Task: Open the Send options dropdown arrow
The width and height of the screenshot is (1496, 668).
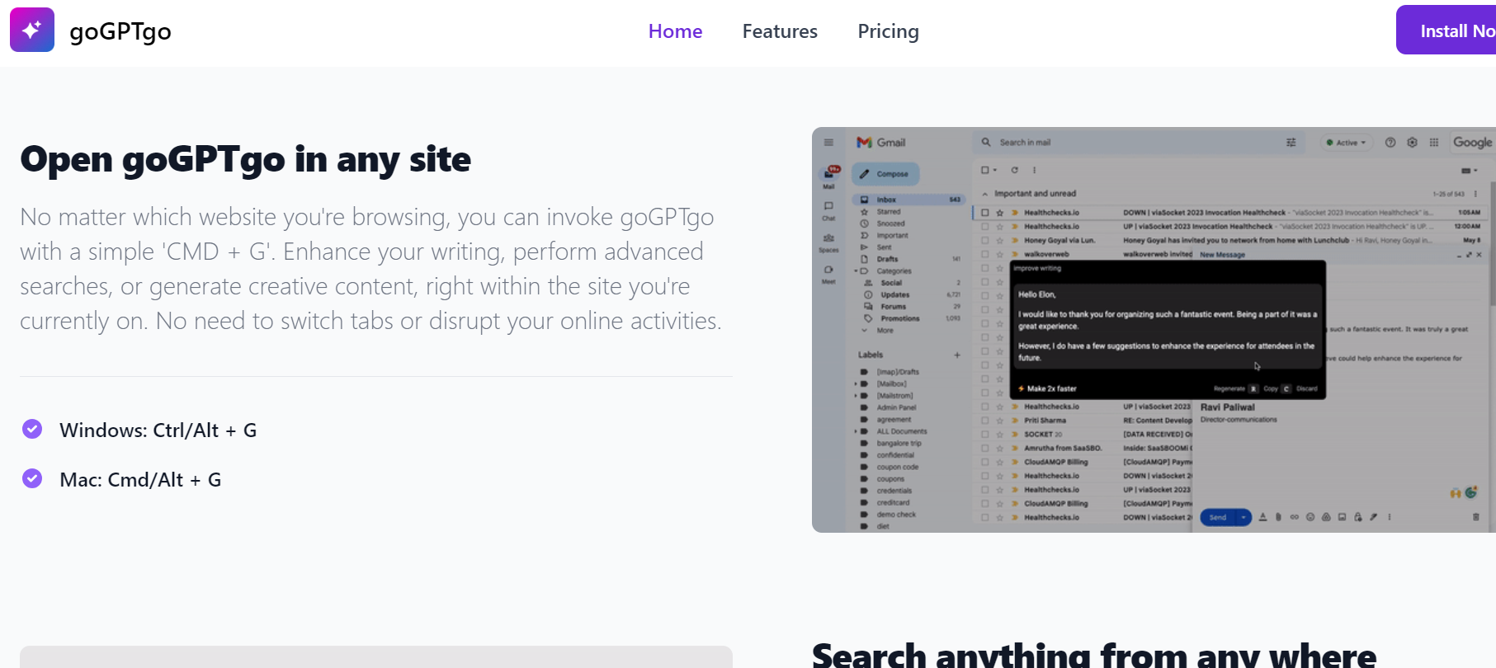Action: (x=1244, y=517)
